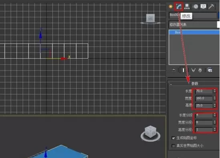The width and height of the screenshot is (220, 158).
Task: Switch to the Modify panel tab
Action: tap(179, 6)
